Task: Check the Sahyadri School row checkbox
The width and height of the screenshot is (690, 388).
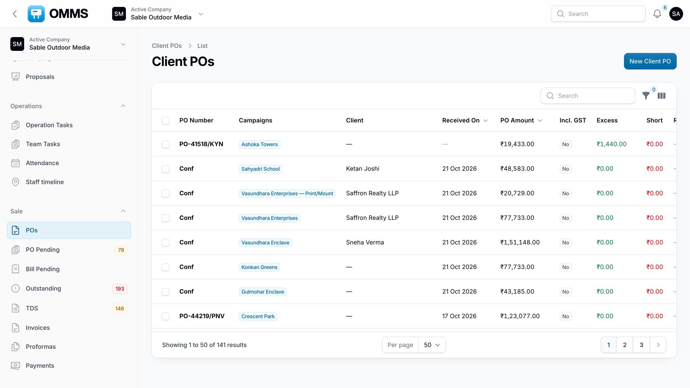Action: pos(166,169)
